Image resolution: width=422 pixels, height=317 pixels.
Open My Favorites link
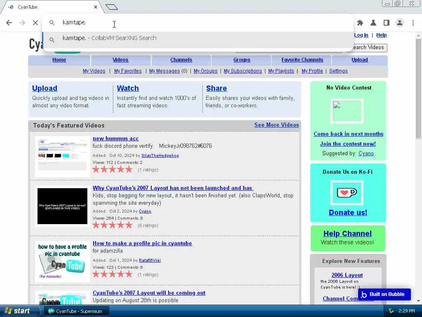click(128, 71)
